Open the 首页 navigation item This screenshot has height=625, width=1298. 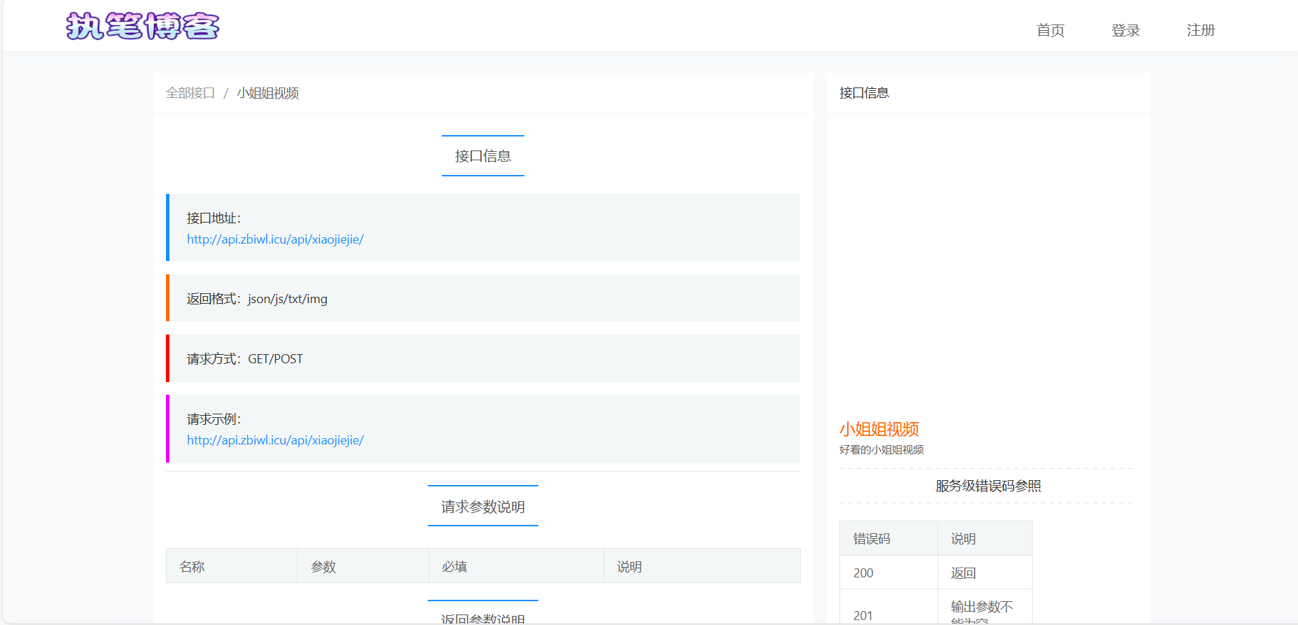pyautogui.click(x=1050, y=30)
